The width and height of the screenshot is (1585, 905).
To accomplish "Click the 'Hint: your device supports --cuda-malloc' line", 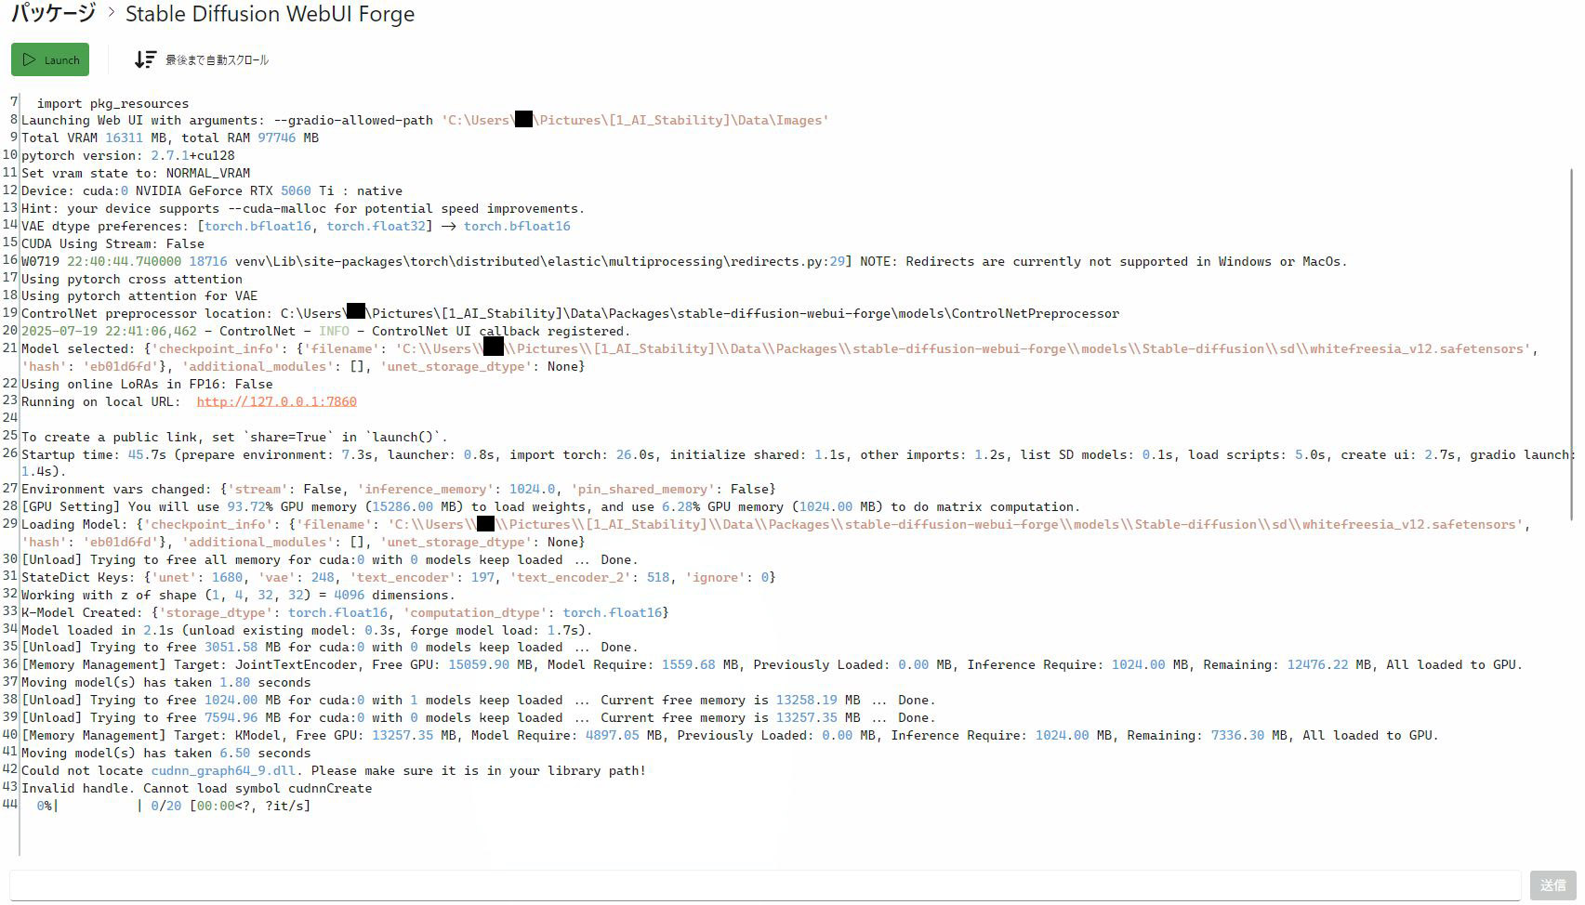I will pos(303,208).
